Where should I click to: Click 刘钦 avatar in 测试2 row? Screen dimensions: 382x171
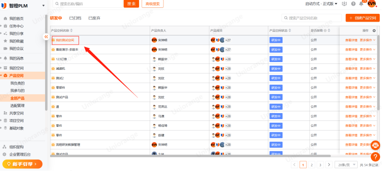click(154, 78)
